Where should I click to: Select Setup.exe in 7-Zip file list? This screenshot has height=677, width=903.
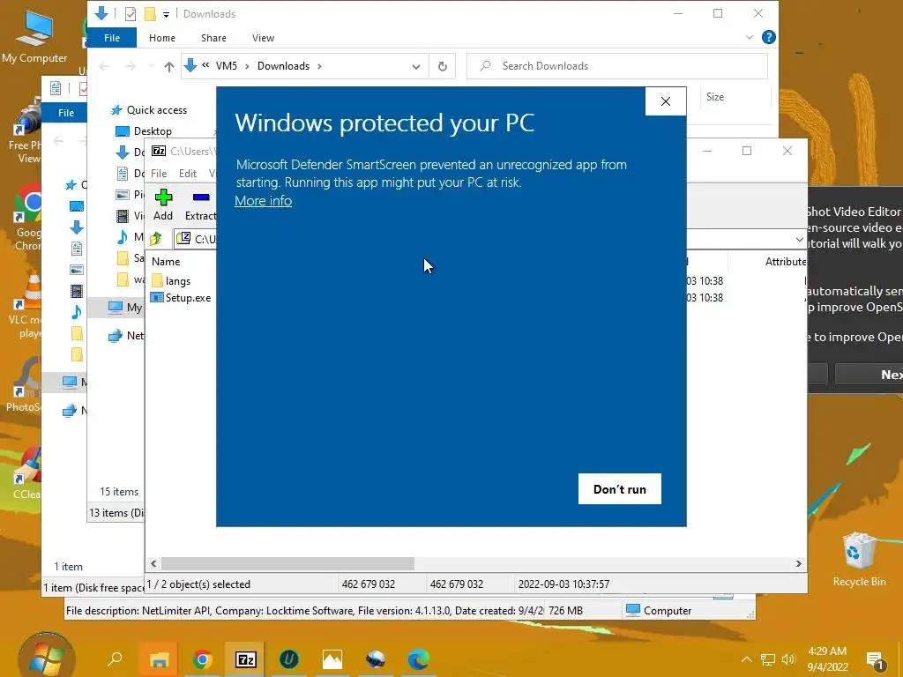click(181, 298)
